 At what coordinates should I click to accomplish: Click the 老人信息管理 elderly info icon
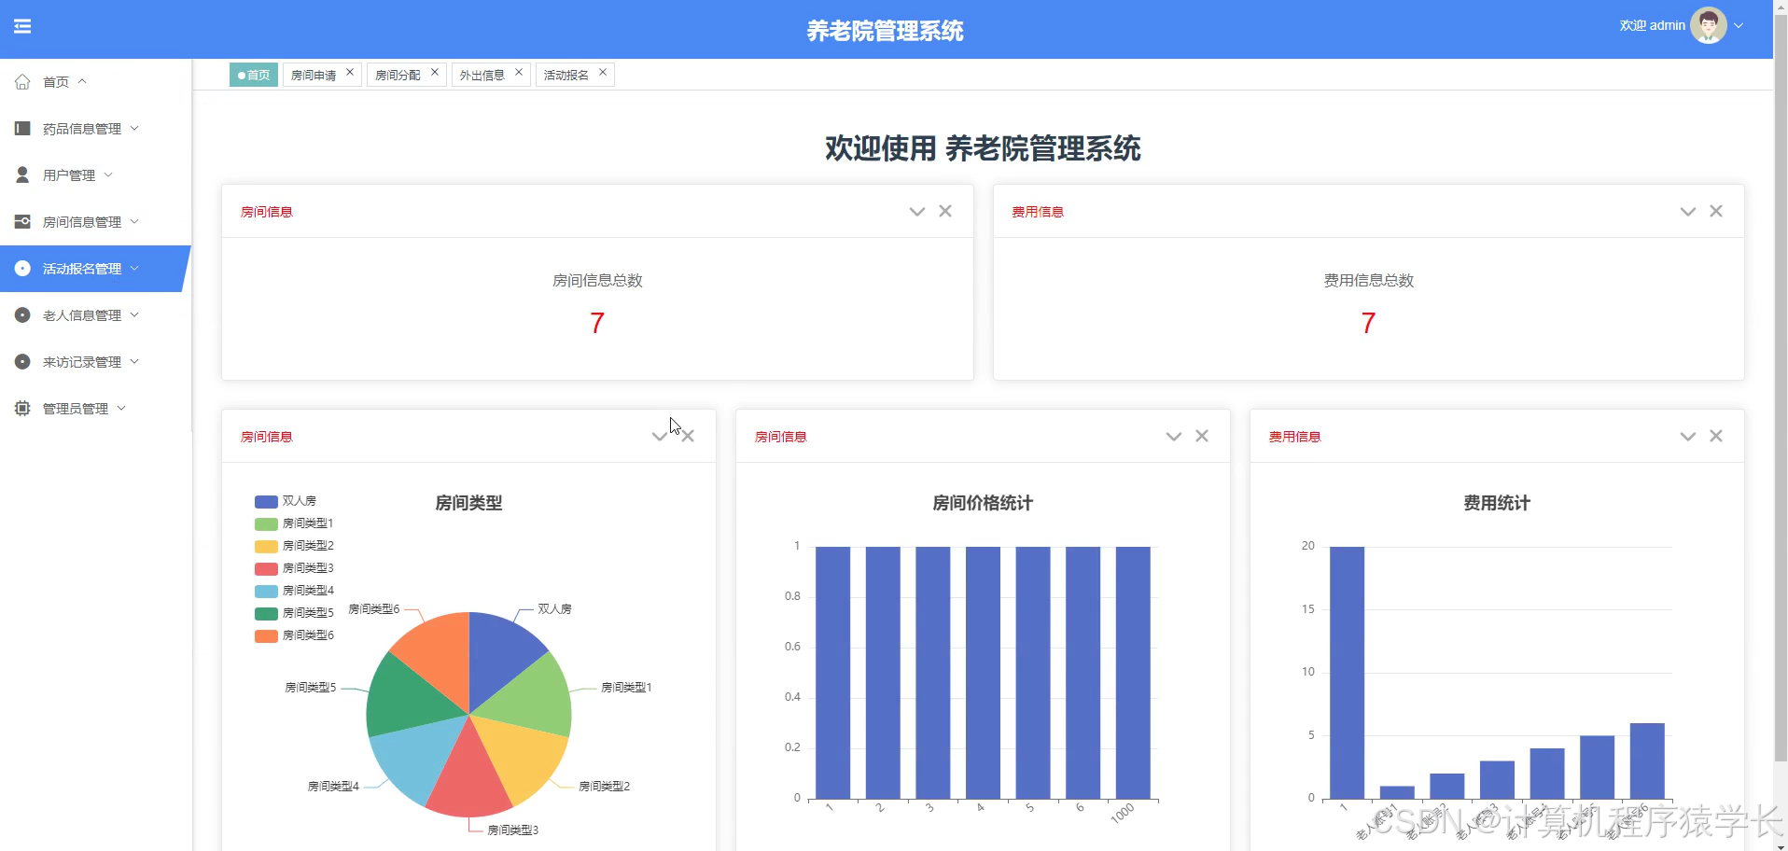(22, 314)
